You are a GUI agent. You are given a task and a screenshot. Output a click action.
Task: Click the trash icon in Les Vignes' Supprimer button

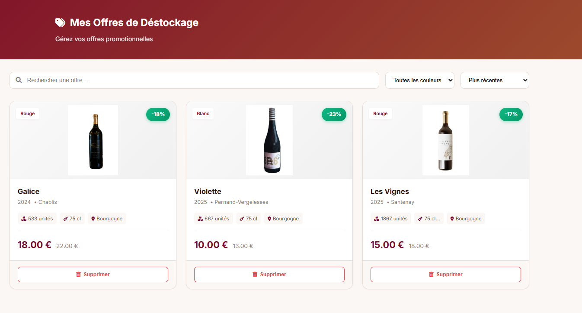pyautogui.click(x=431, y=274)
